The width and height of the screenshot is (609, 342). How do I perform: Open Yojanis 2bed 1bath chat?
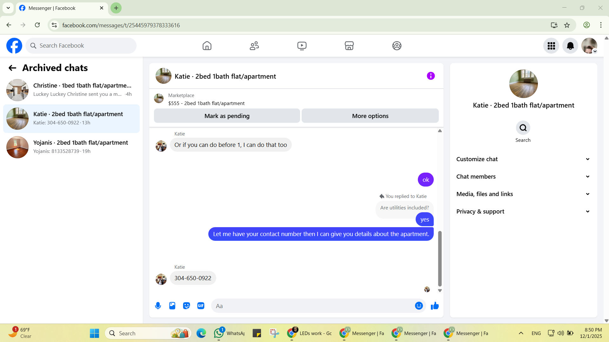[x=71, y=147]
